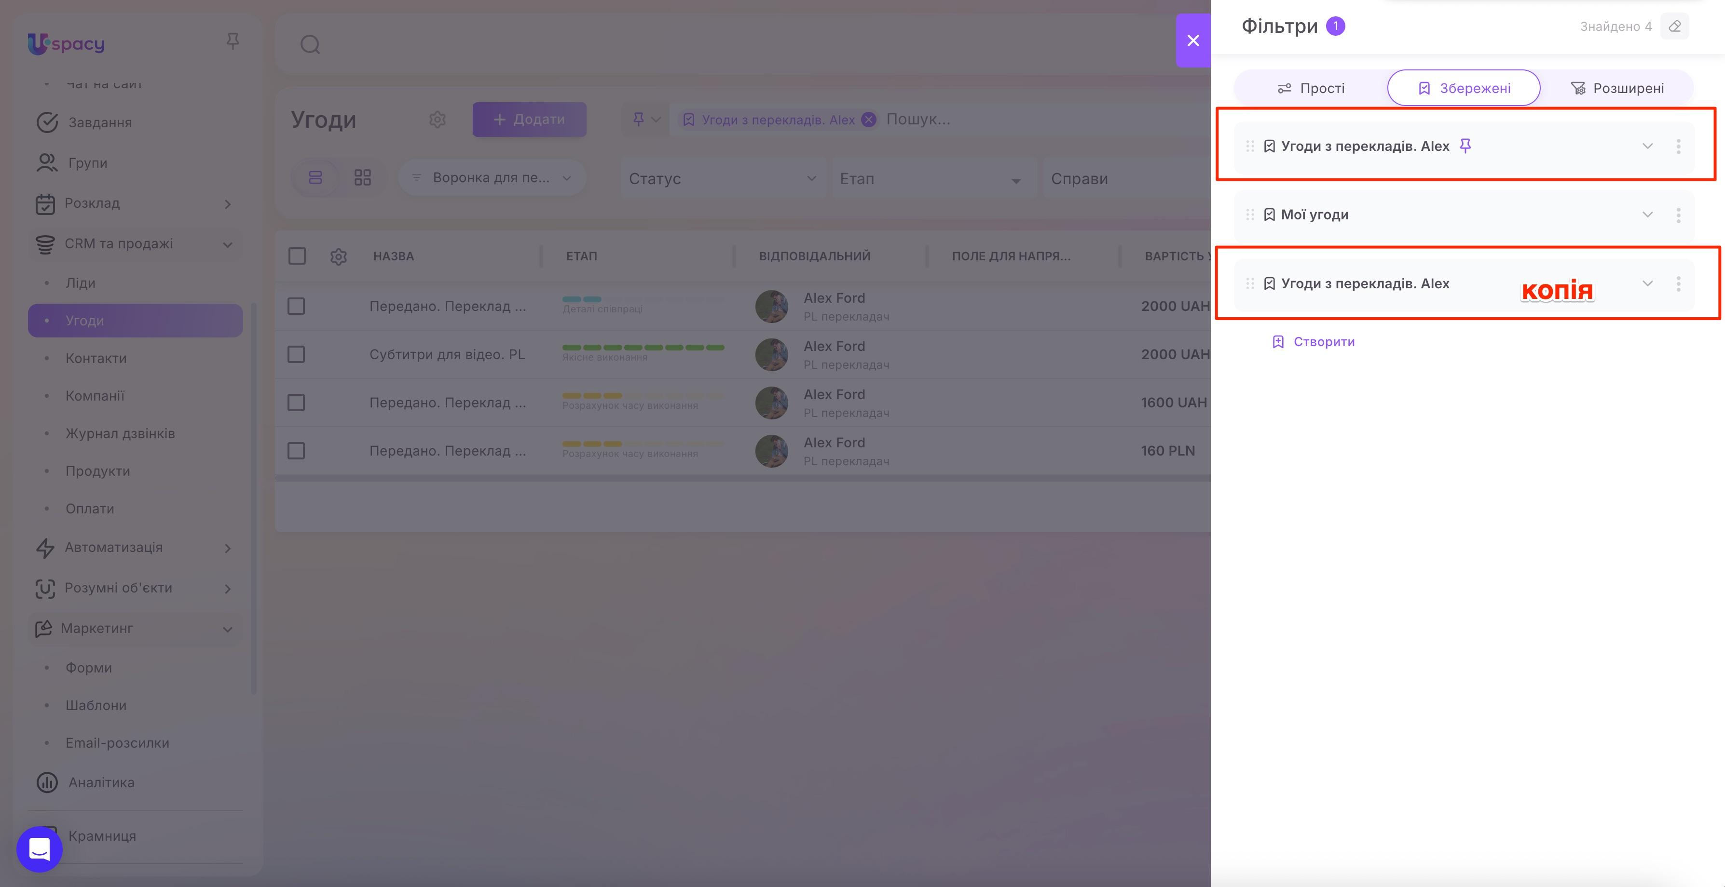Viewport: 1725px width, 887px height.
Task: Collapse 'CRM та продажі' section
Action: click(x=228, y=245)
